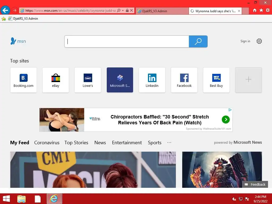272x204 pixels.
Task: Click the ad's back-stretch thumbnail image
Action: [x=62, y=120]
